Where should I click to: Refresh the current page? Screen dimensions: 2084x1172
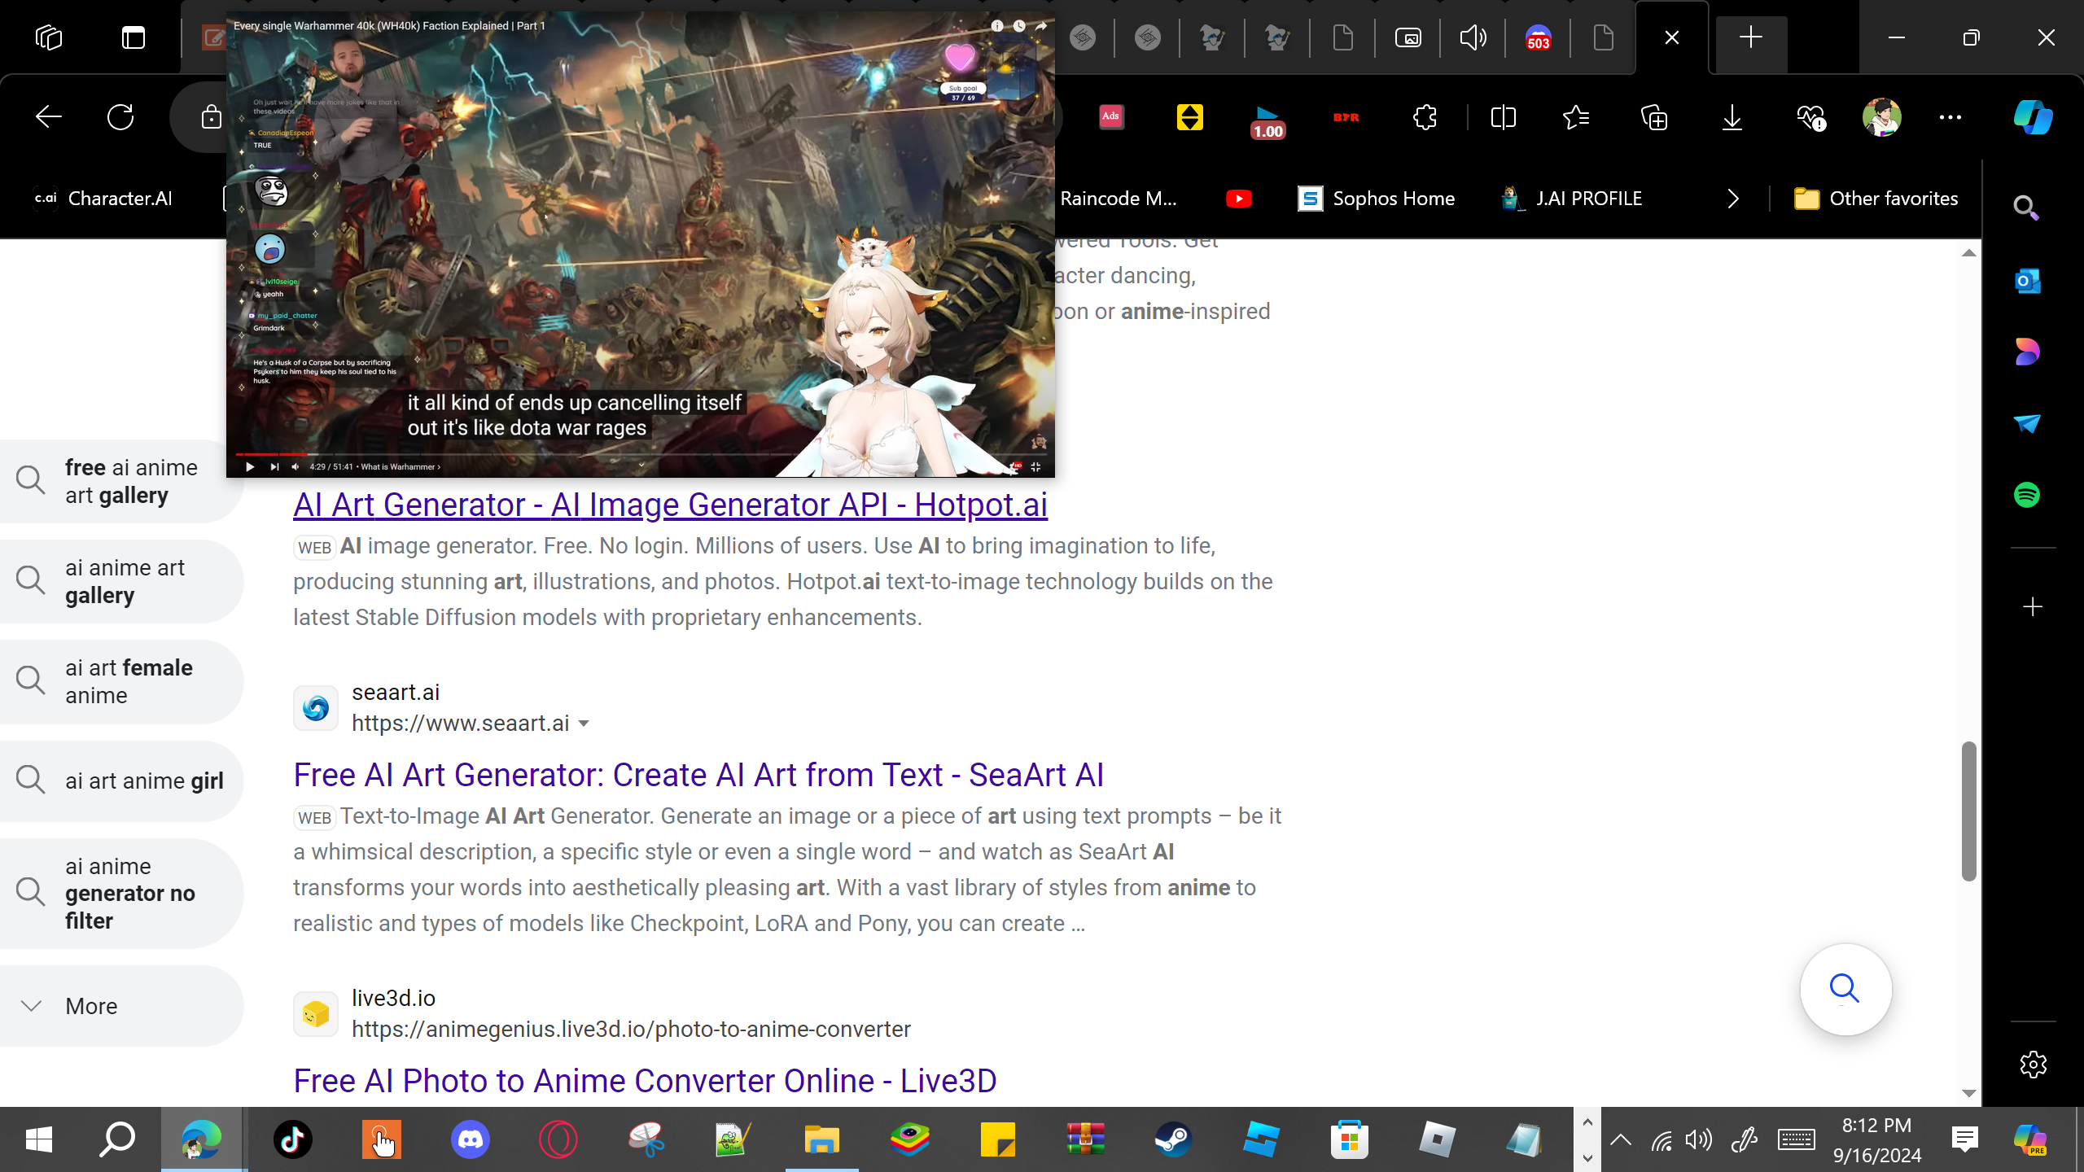[120, 117]
